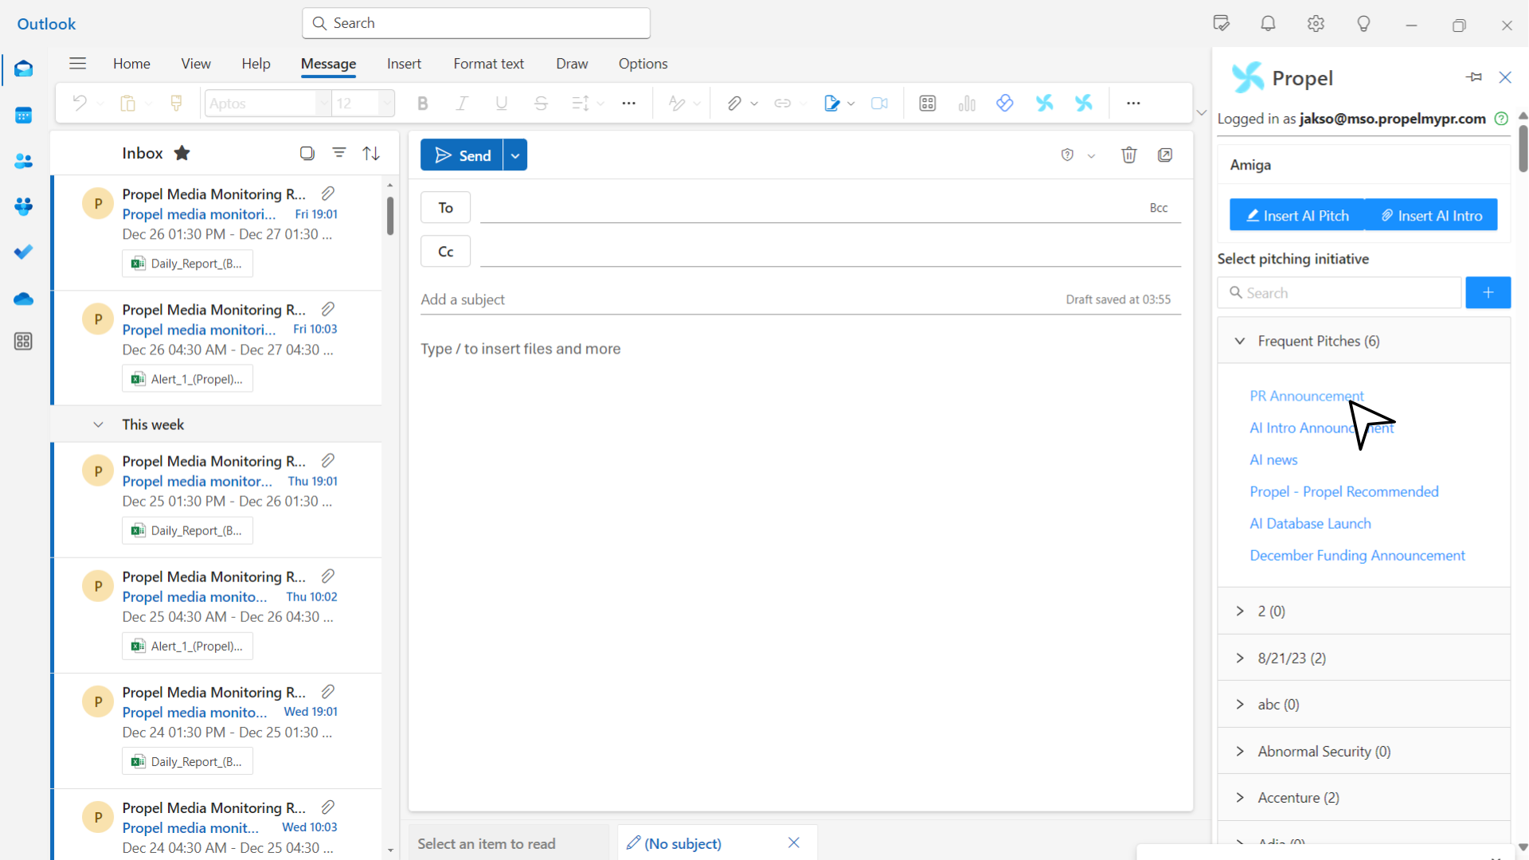Open the Styles dropdown
The height and width of the screenshot is (860, 1529).
[x=697, y=104]
